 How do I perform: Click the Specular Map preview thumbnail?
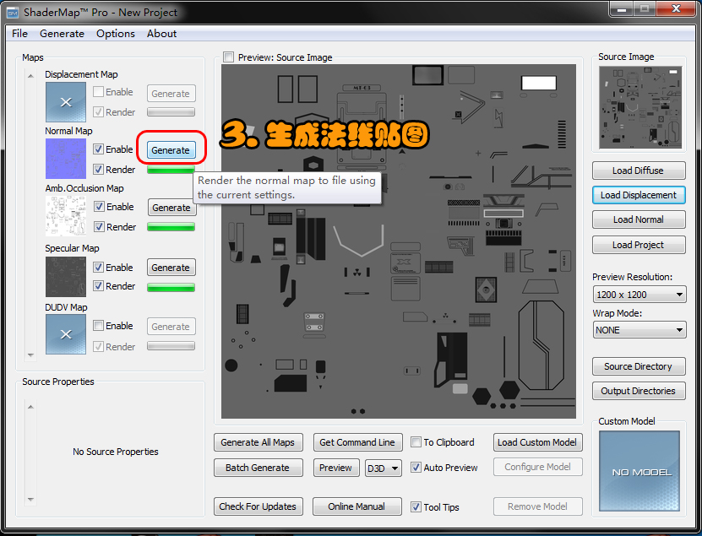pos(65,276)
